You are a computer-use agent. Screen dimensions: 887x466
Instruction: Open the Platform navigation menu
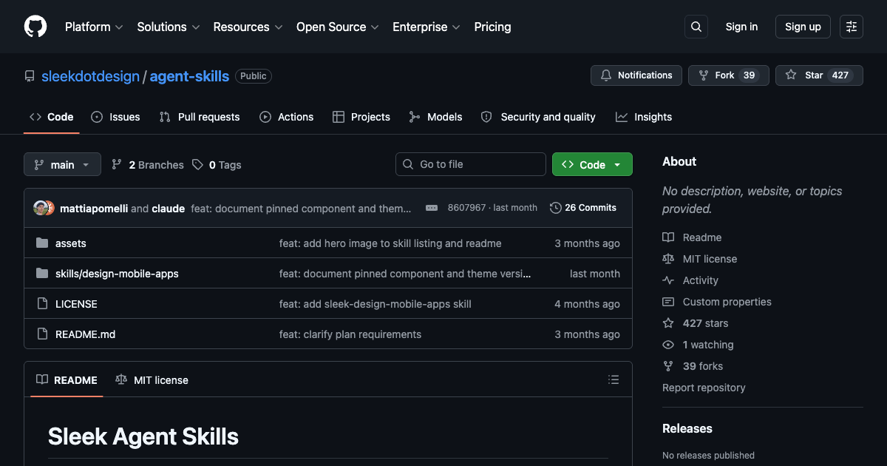93,27
